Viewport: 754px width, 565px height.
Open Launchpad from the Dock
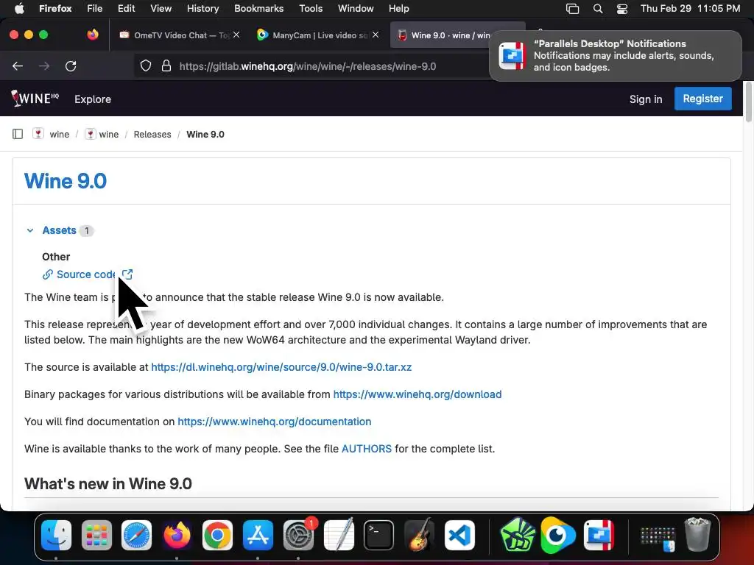point(96,535)
